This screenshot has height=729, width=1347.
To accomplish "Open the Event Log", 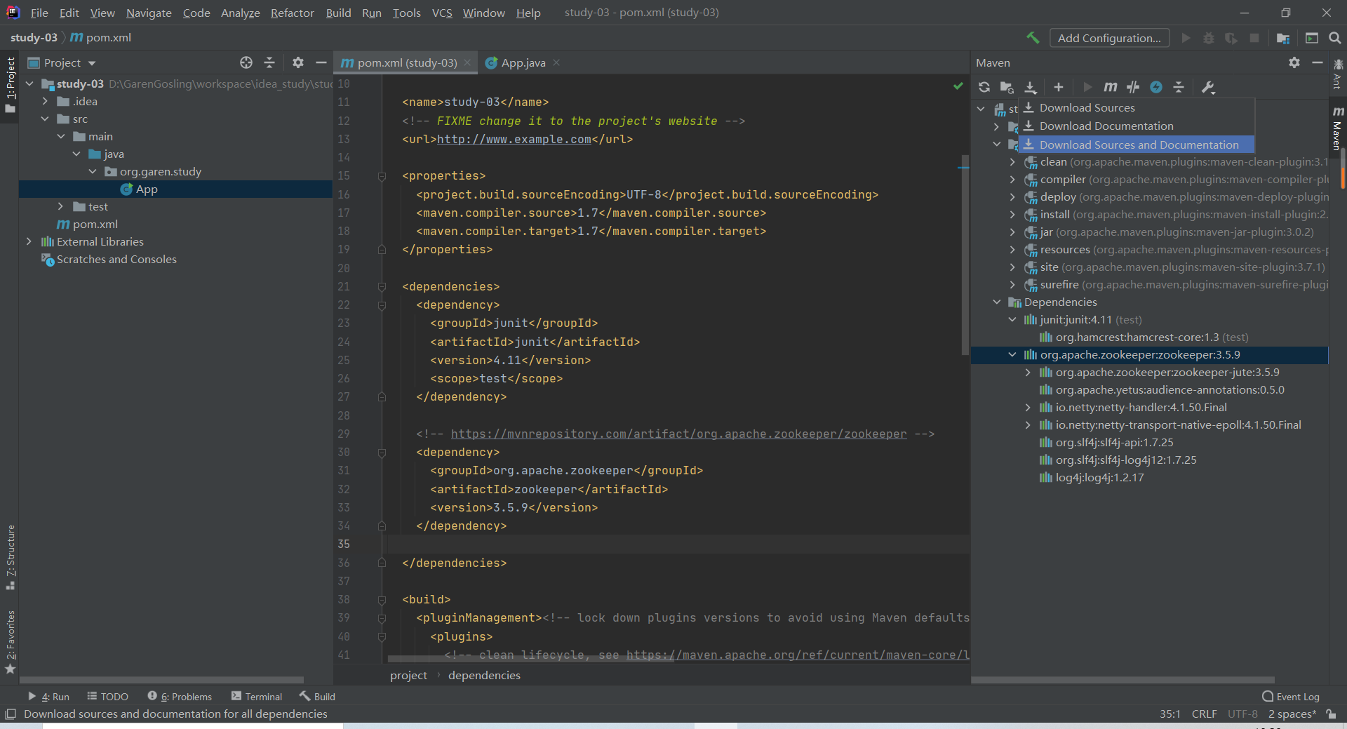I will tap(1291, 696).
